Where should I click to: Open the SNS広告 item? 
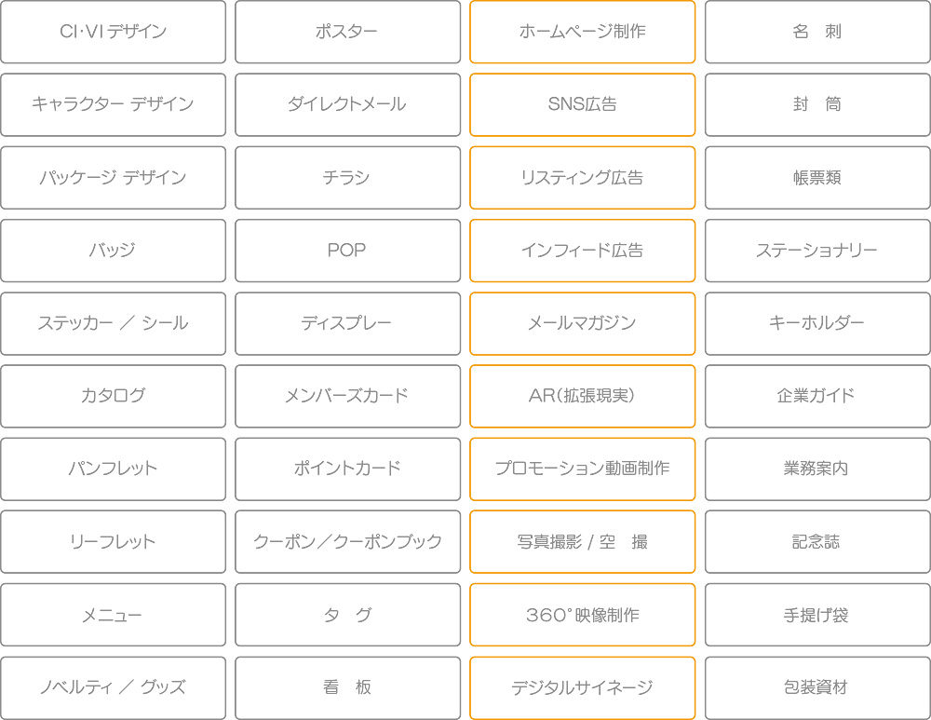583,104
